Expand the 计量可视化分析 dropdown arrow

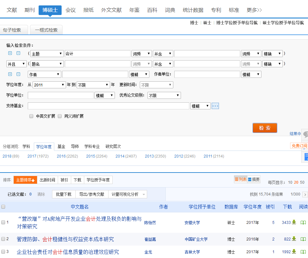click(144, 195)
